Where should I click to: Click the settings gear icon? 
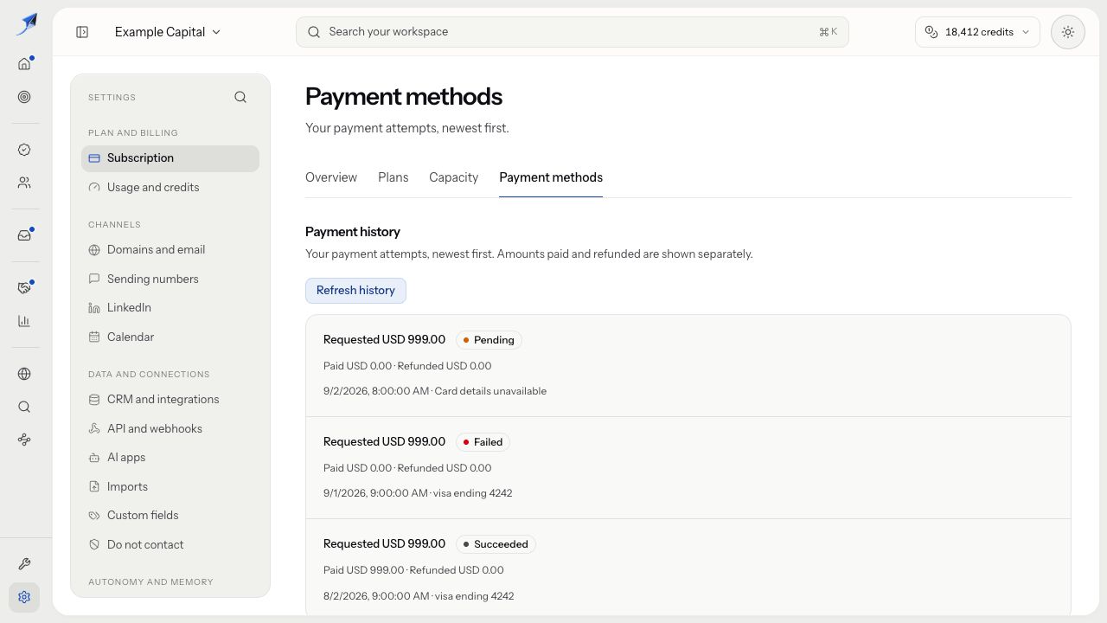tap(24, 597)
